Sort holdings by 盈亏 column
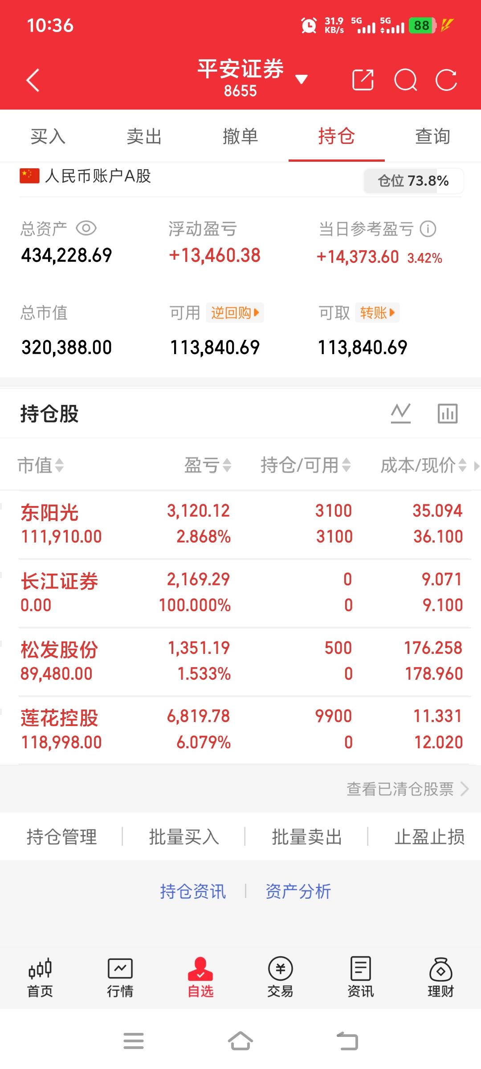This screenshot has width=481, height=1069. coord(208,465)
